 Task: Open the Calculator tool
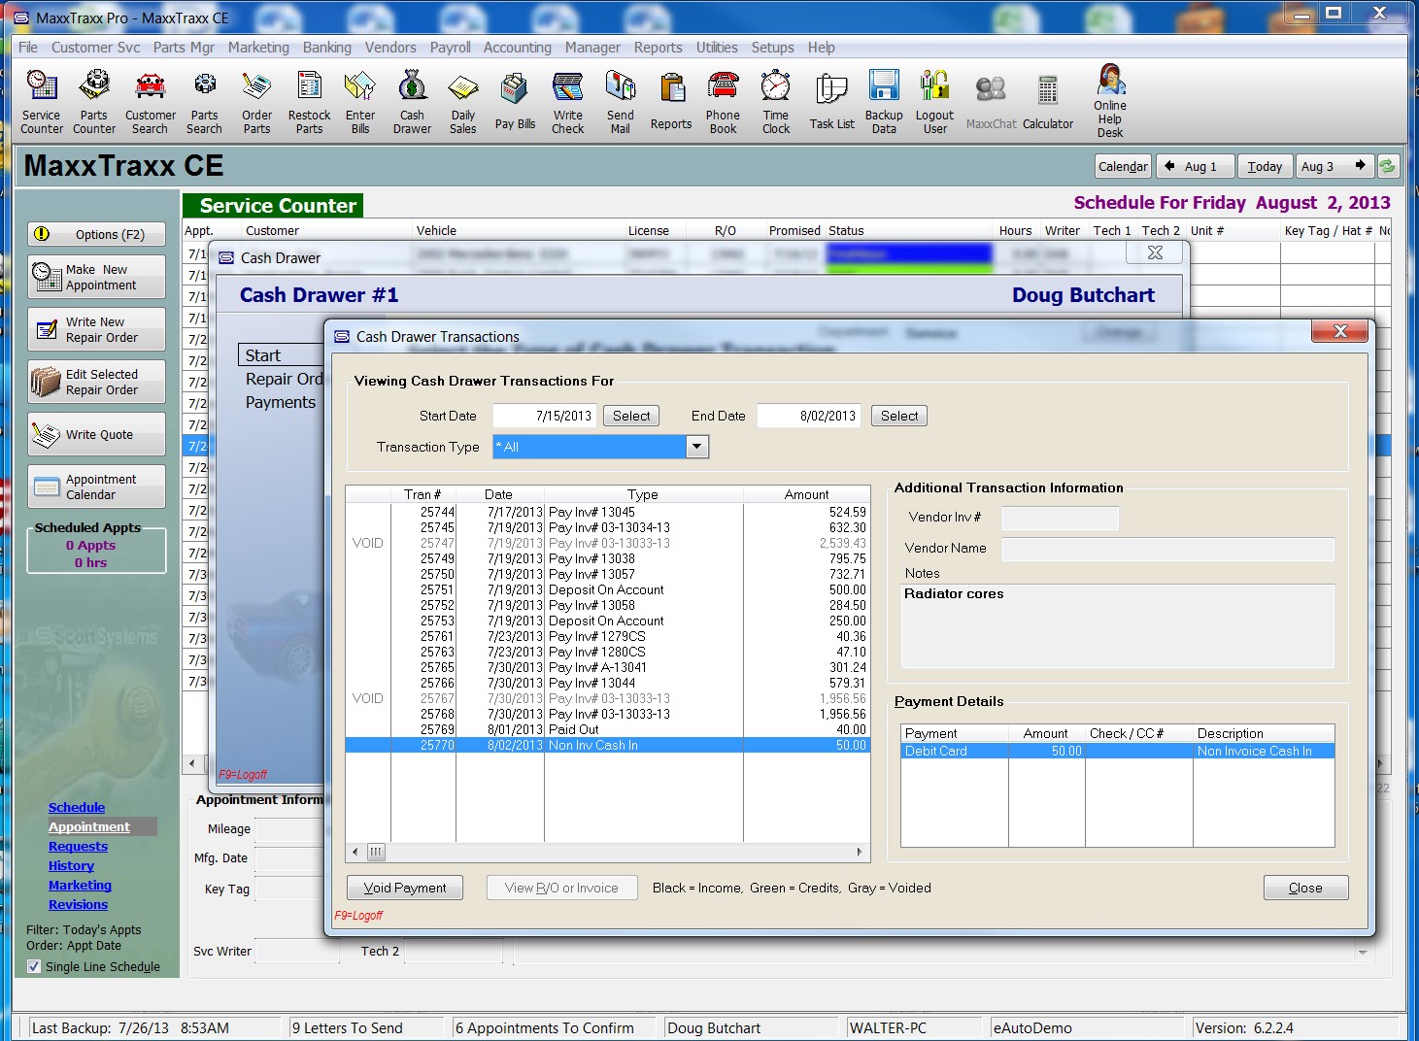1048,102
